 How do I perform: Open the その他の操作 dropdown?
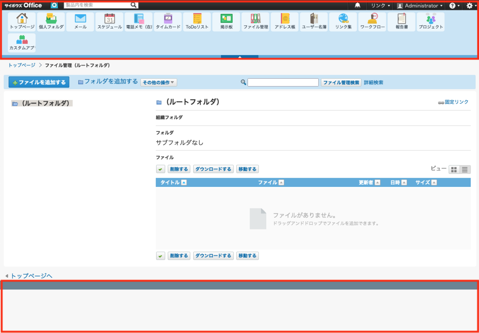tap(158, 82)
